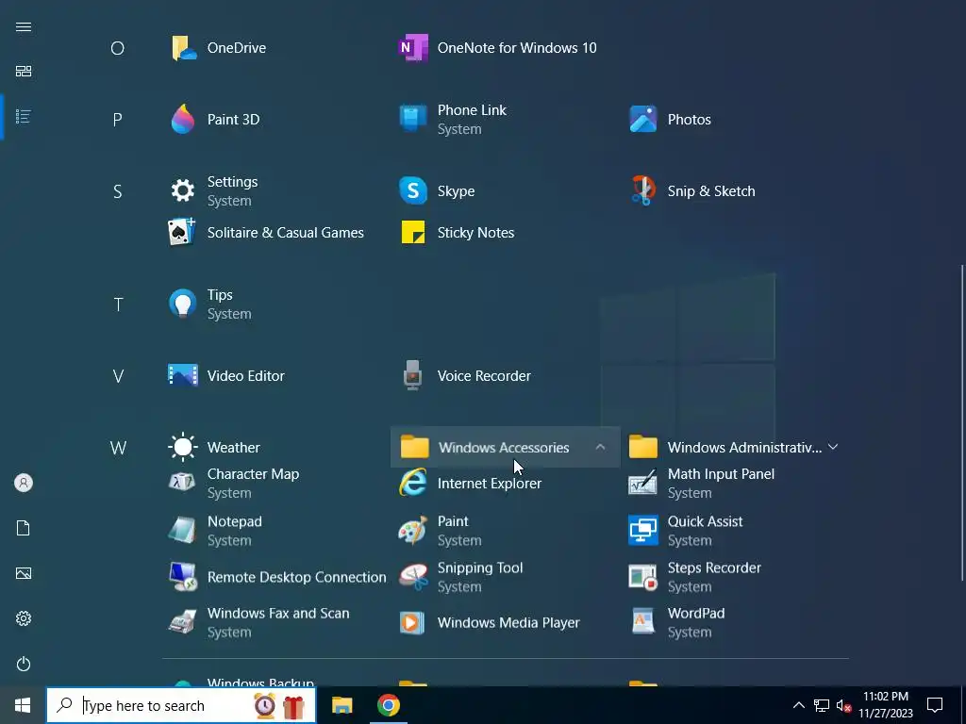The image size is (966, 724).
Task: Click the app list scrollbar thumb
Action: click(961, 422)
